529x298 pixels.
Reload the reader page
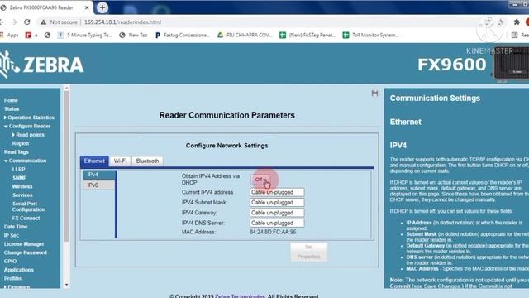click(x=27, y=22)
